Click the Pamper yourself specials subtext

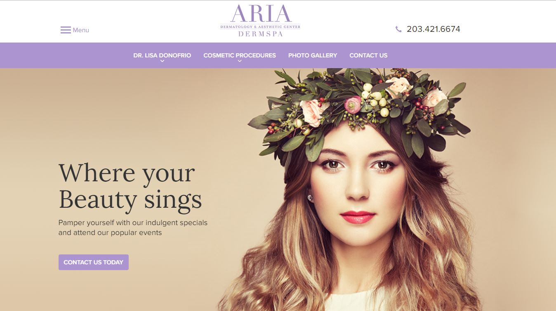pos(133,228)
